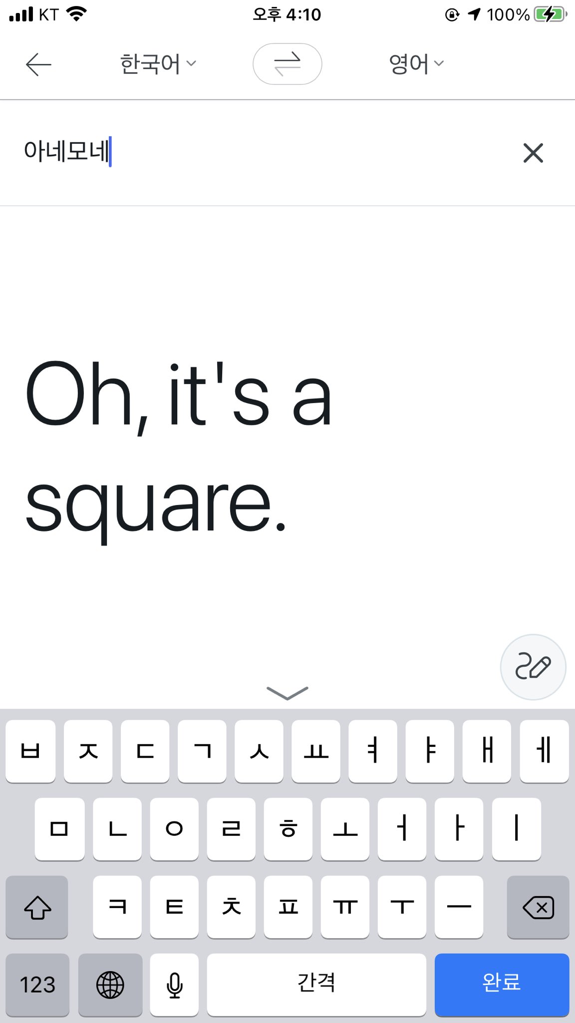Collapse the keyboard with down chevron
575x1023 pixels.
click(x=287, y=693)
